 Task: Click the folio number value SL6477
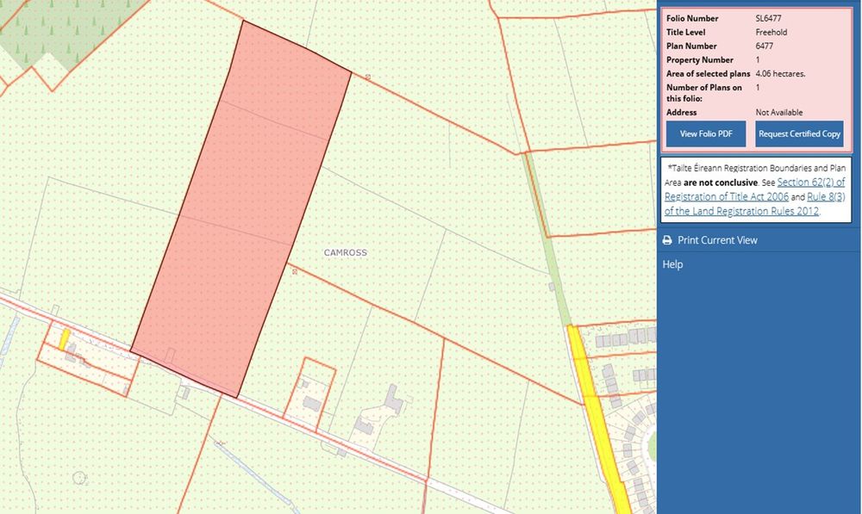pos(769,18)
